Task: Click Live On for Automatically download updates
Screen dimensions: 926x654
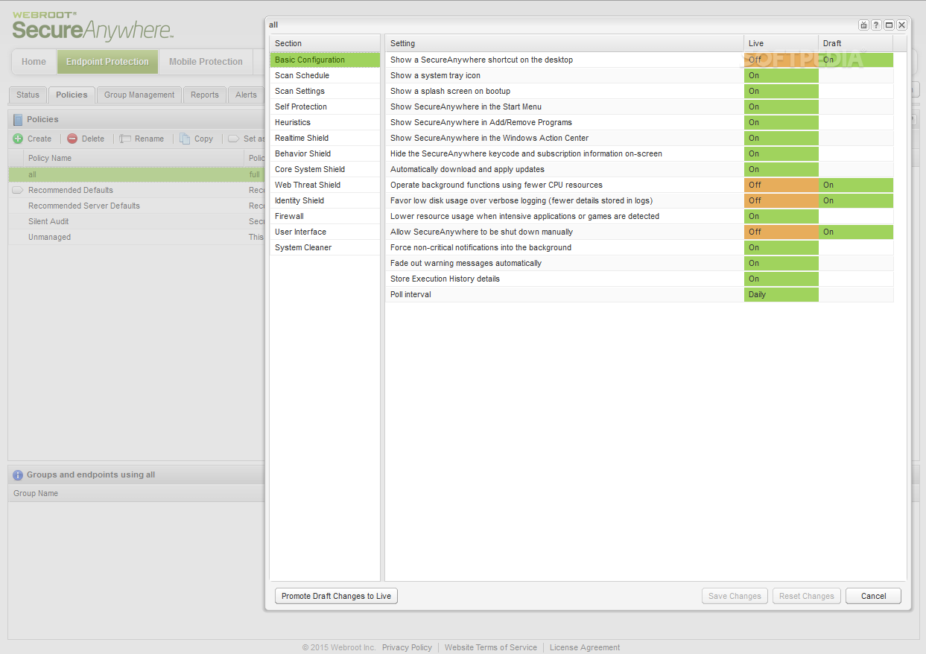Action: [x=781, y=169]
